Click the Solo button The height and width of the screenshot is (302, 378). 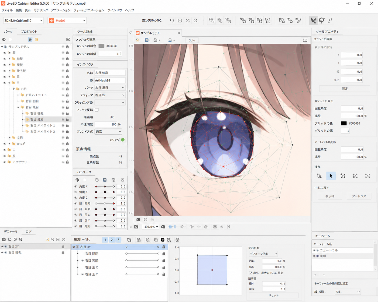pos(192,40)
